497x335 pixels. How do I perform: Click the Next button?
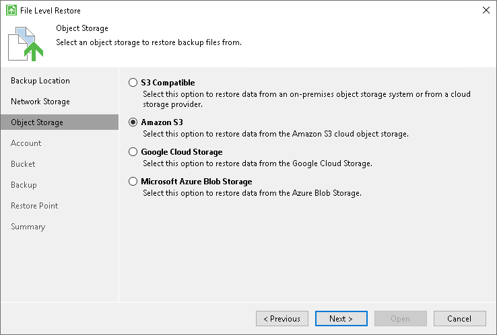pos(341,319)
